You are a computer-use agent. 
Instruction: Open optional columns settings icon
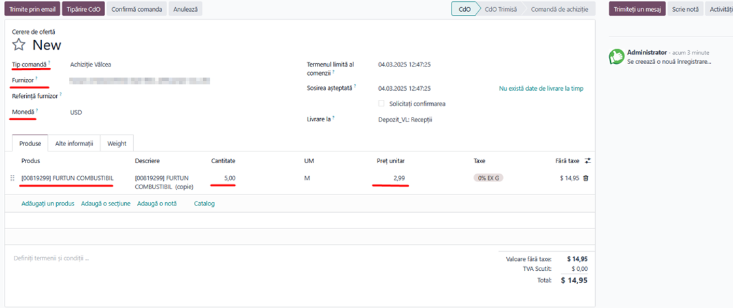pos(587,161)
